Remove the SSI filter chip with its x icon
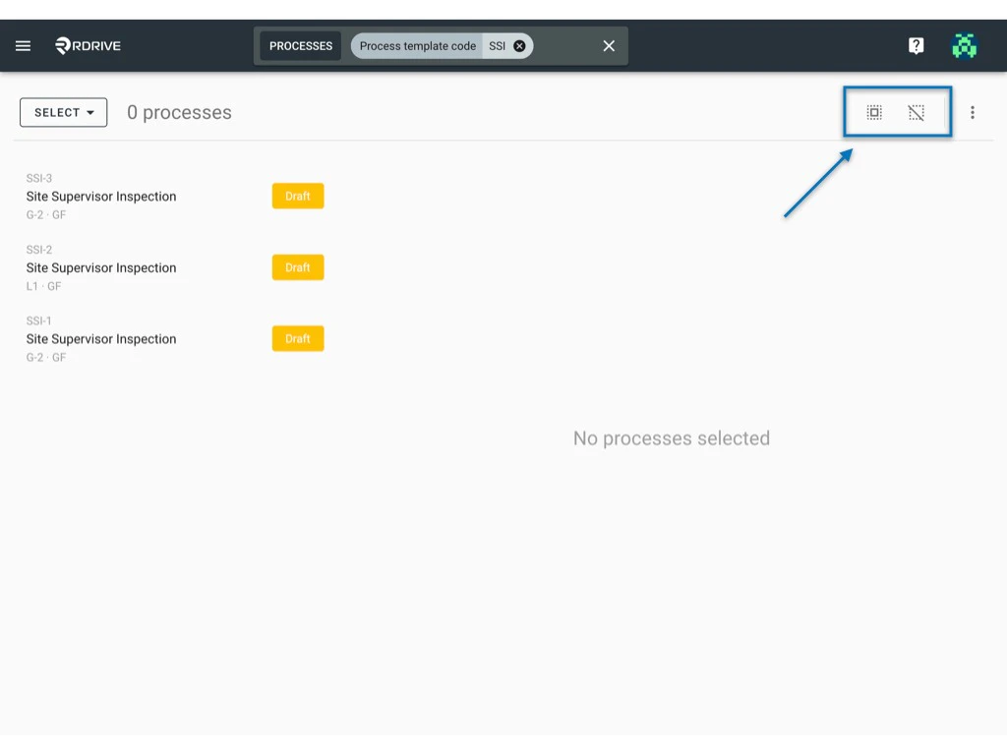Screen dimensions: 1007x755 [x=519, y=45]
